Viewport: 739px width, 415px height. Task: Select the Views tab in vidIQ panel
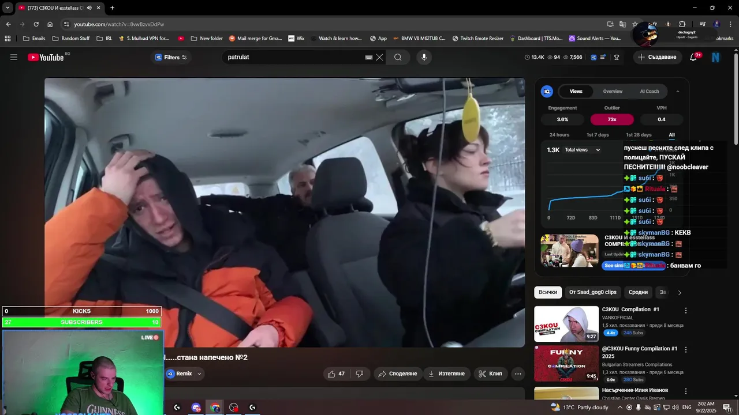pyautogui.click(x=576, y=91)
